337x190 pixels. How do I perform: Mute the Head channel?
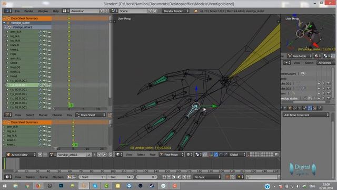pyautogui.click(x=45, y=76)
